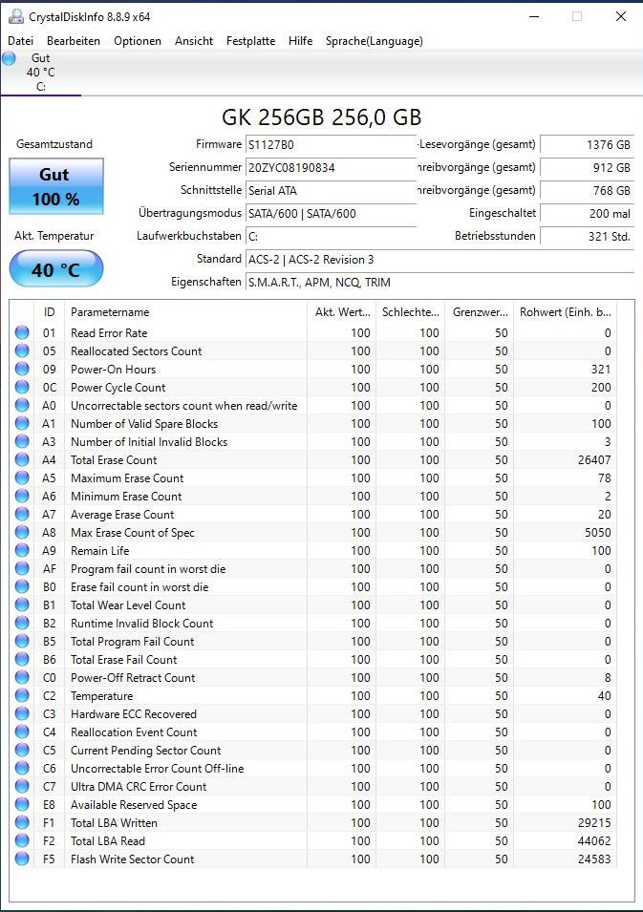The image size is (643, 912).
Task: Select the Reallocation Event Count row text
Action: [134, 732]
